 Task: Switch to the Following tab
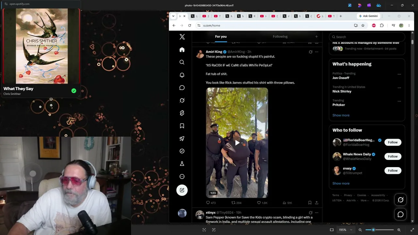(x=280, y=37)
